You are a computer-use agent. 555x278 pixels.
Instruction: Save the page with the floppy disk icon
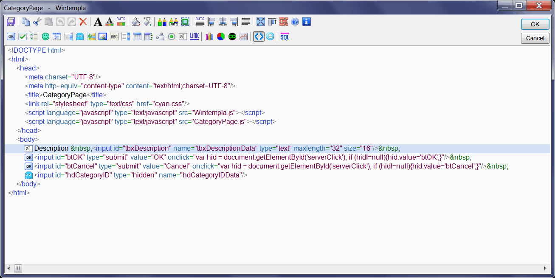(x=11, y=22)
